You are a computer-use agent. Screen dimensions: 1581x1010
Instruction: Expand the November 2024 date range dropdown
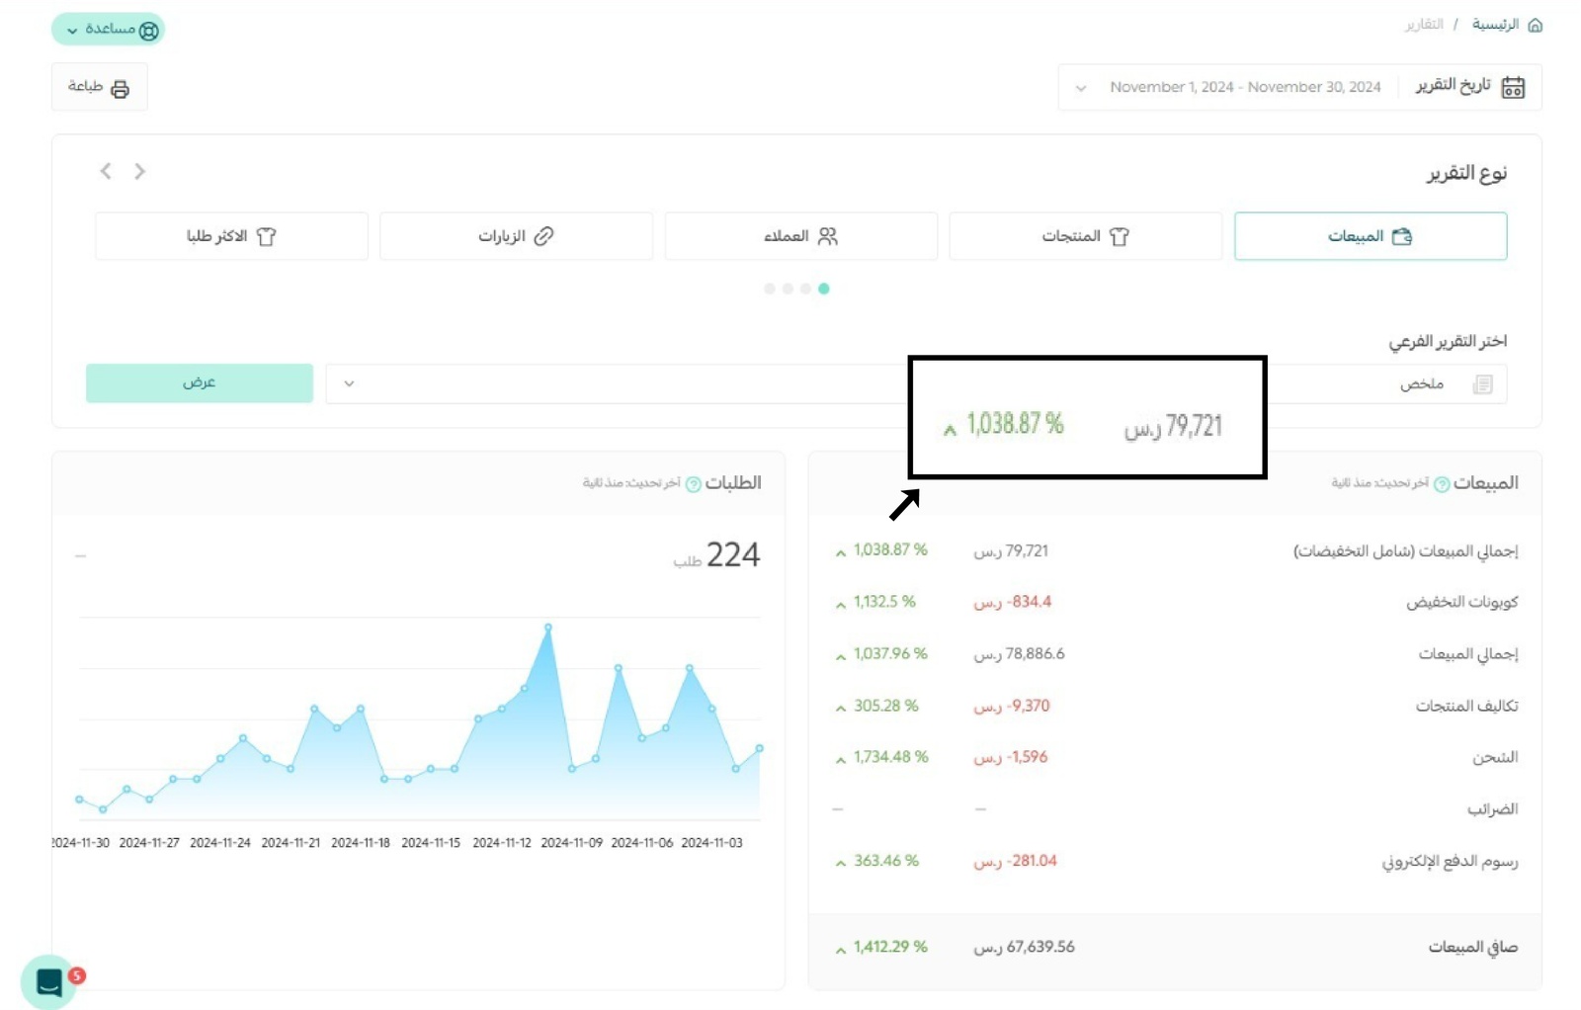coord(1081,88)
